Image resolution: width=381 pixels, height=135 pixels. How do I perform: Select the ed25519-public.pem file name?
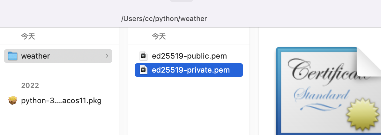coord(189,56)
